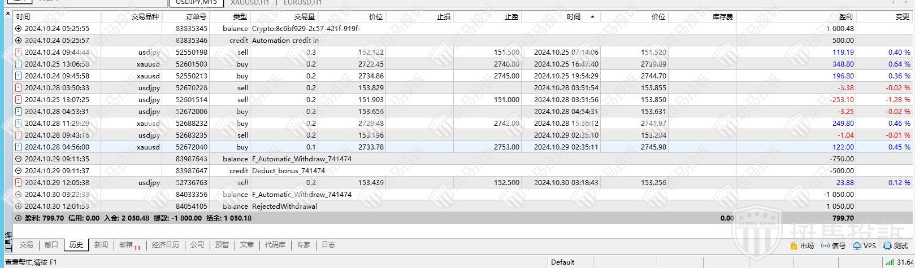Switch to the XAUUSD,H1 chart tab

point(249,3)
